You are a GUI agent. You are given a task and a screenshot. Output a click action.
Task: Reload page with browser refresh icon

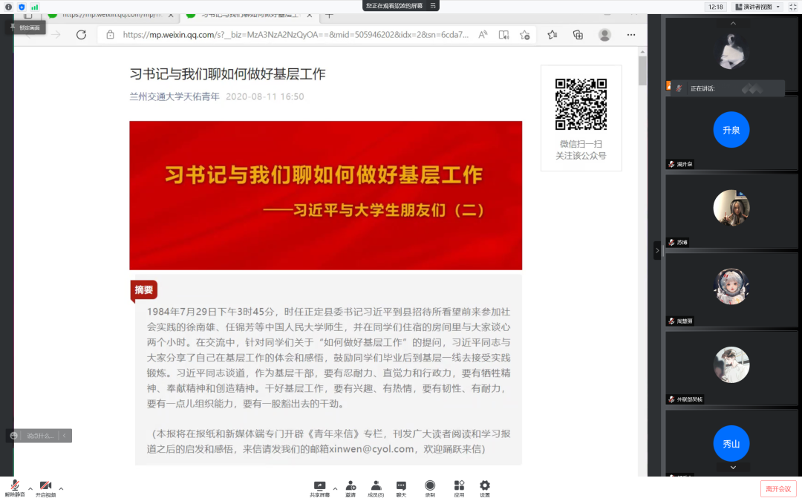coord(82,35)
